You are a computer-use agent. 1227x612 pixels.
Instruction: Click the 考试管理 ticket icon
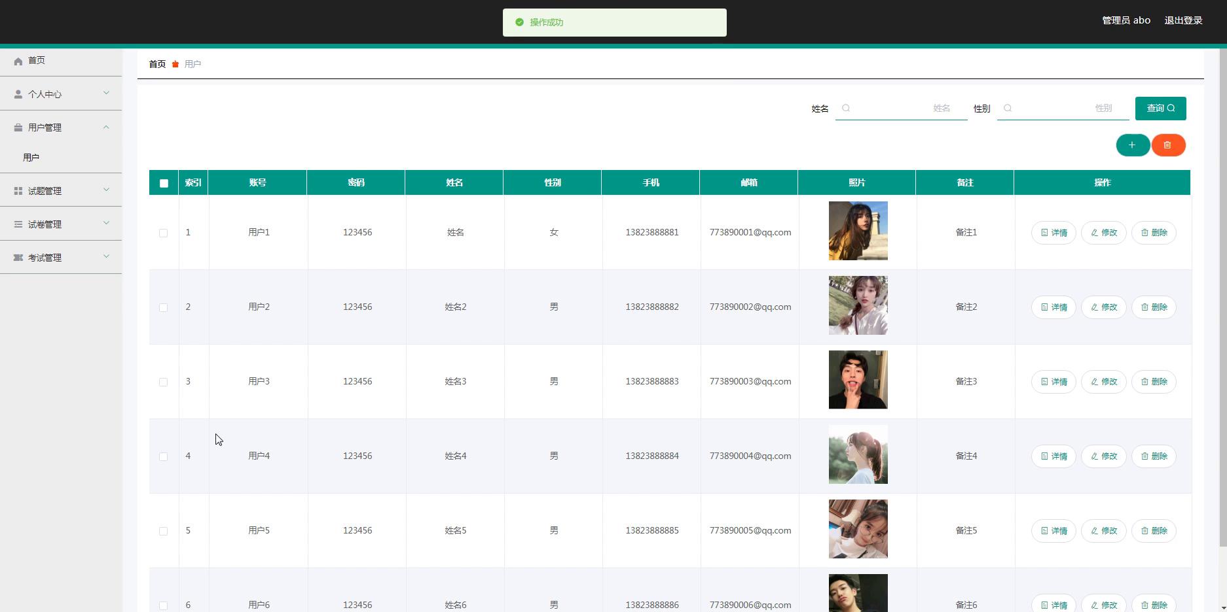[x=18, y=258]
